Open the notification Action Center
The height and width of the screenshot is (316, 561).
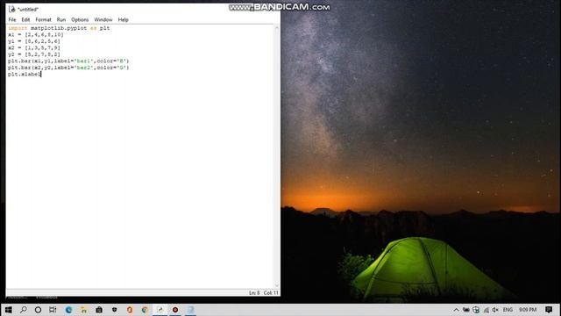(549, 310)
